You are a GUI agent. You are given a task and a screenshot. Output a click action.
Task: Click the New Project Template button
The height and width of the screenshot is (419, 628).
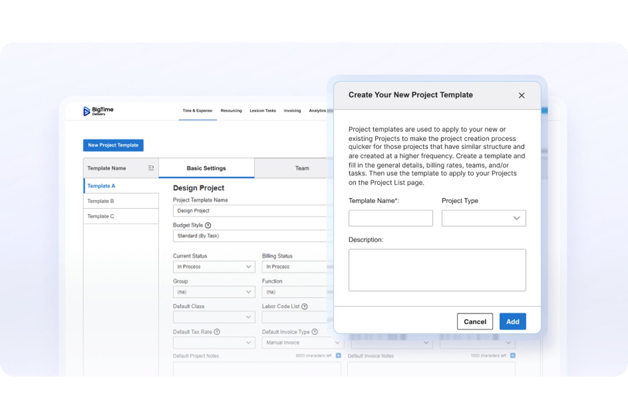tap(113, 145)
